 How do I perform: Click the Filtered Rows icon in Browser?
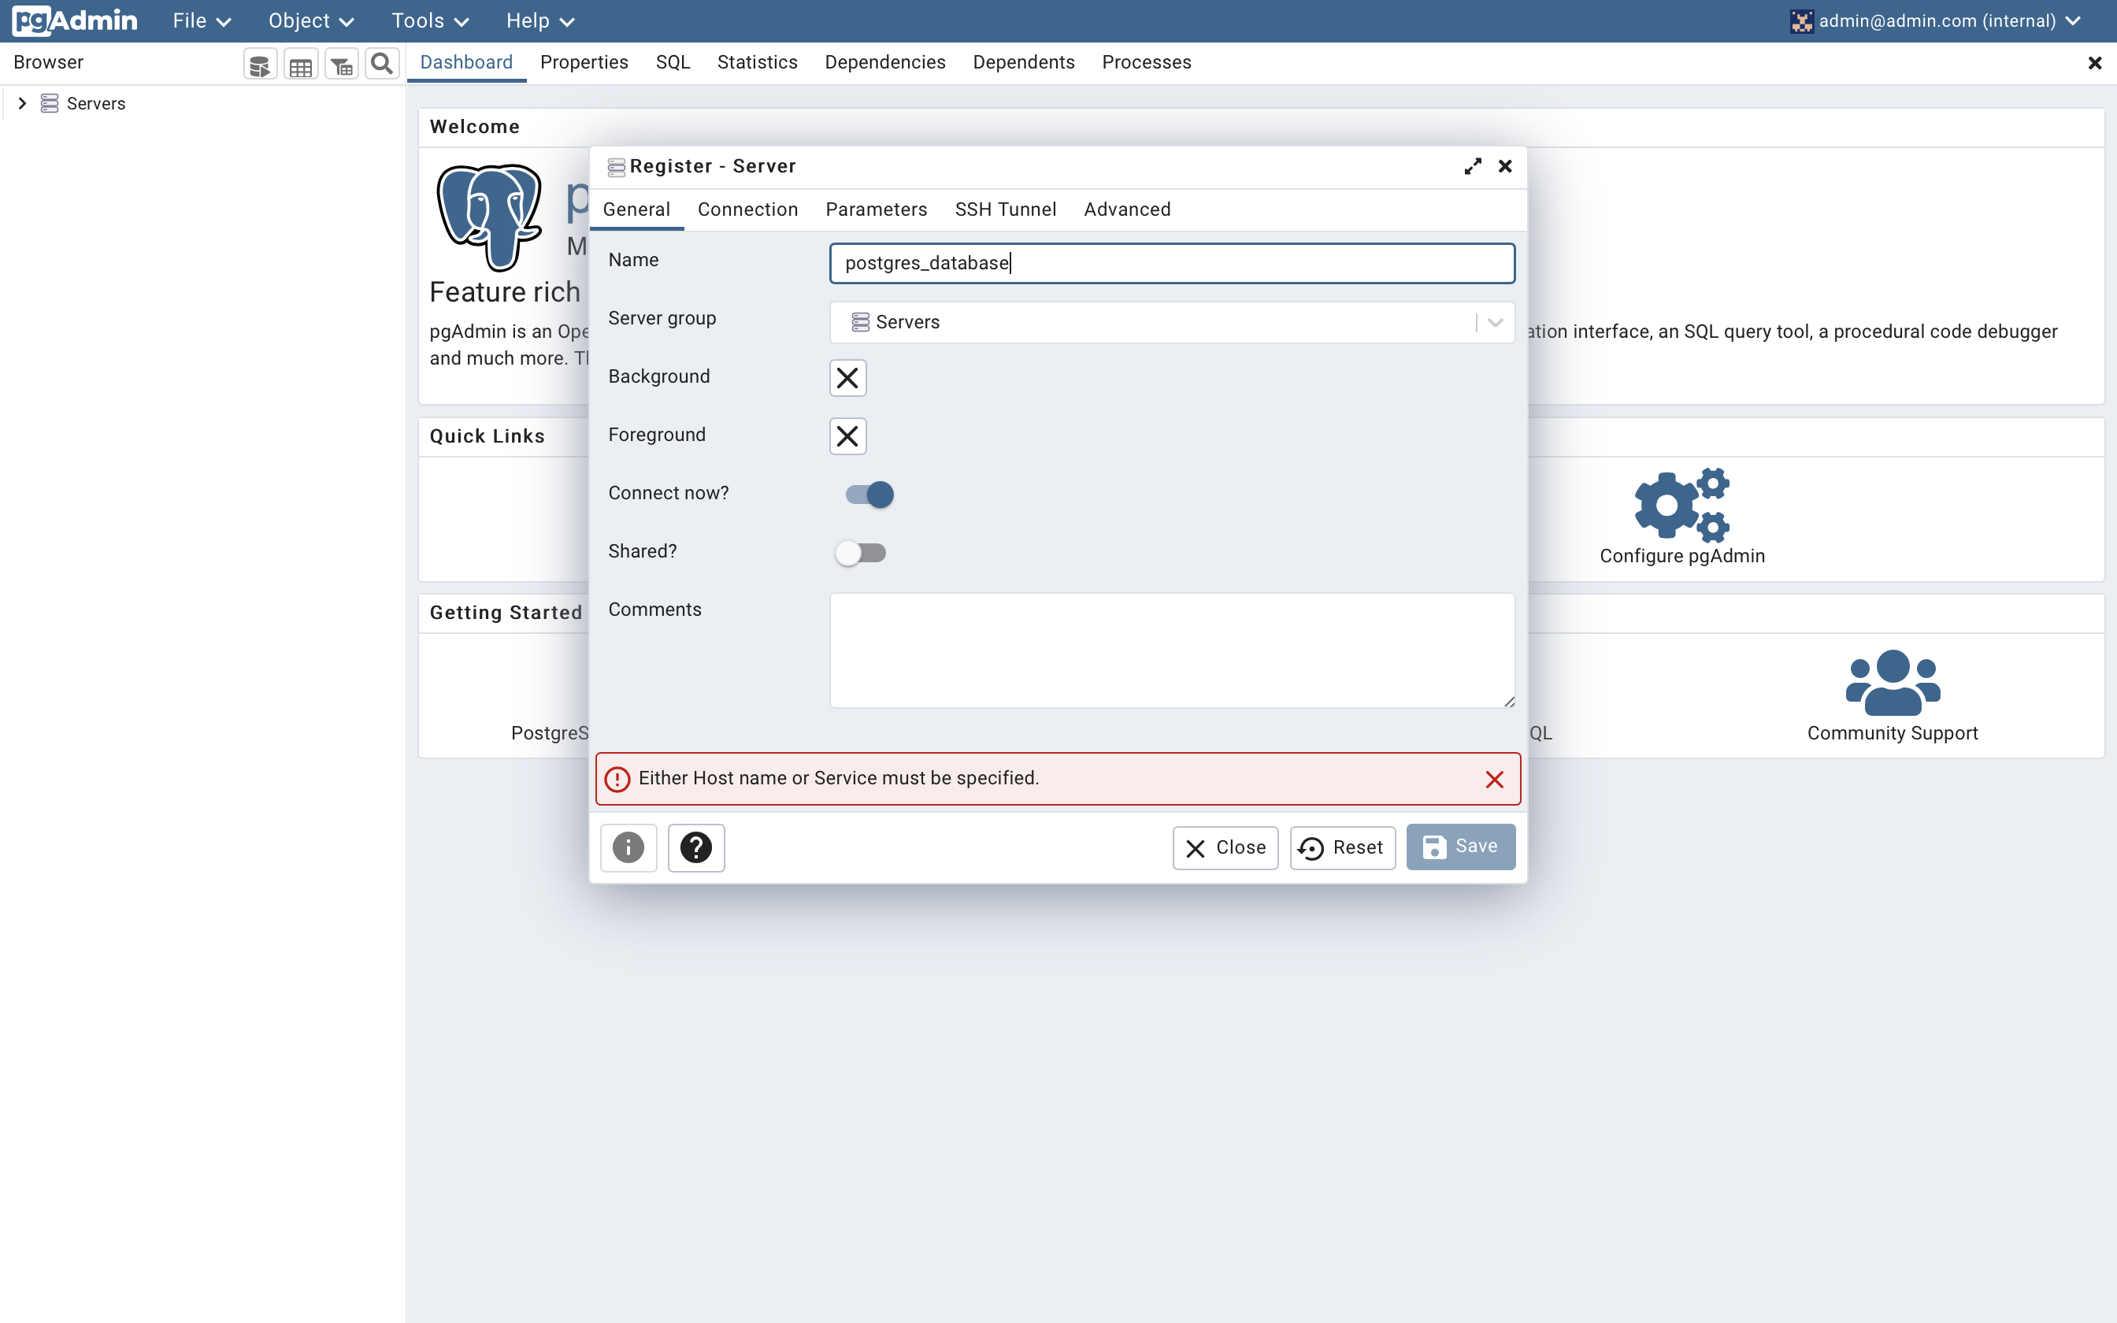click(x=341, y=64)
